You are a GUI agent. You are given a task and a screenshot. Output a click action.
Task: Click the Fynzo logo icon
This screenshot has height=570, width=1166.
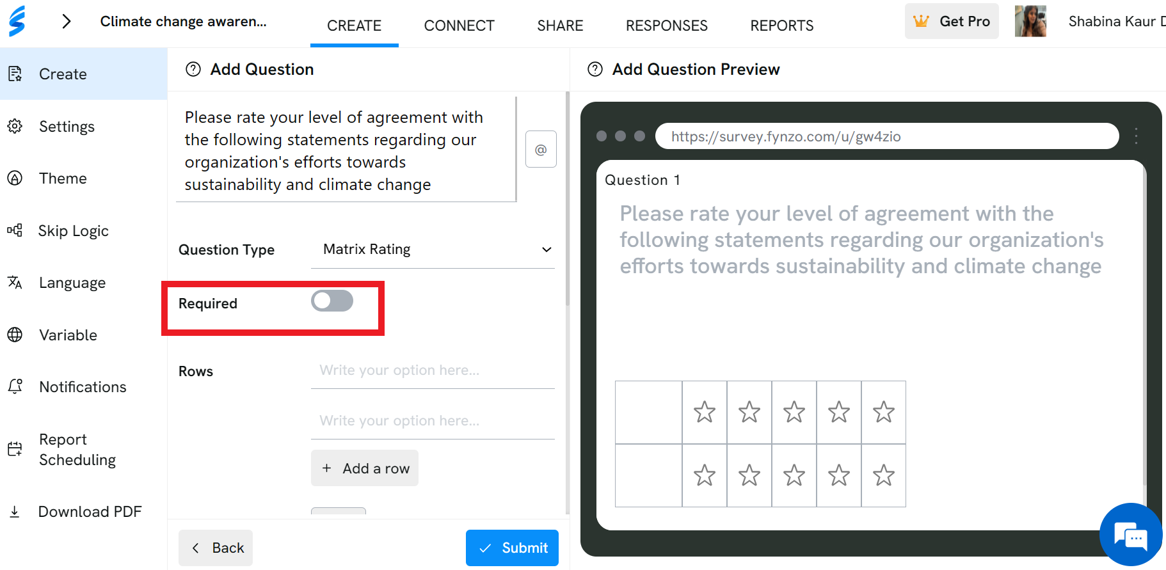coord(17,21)
